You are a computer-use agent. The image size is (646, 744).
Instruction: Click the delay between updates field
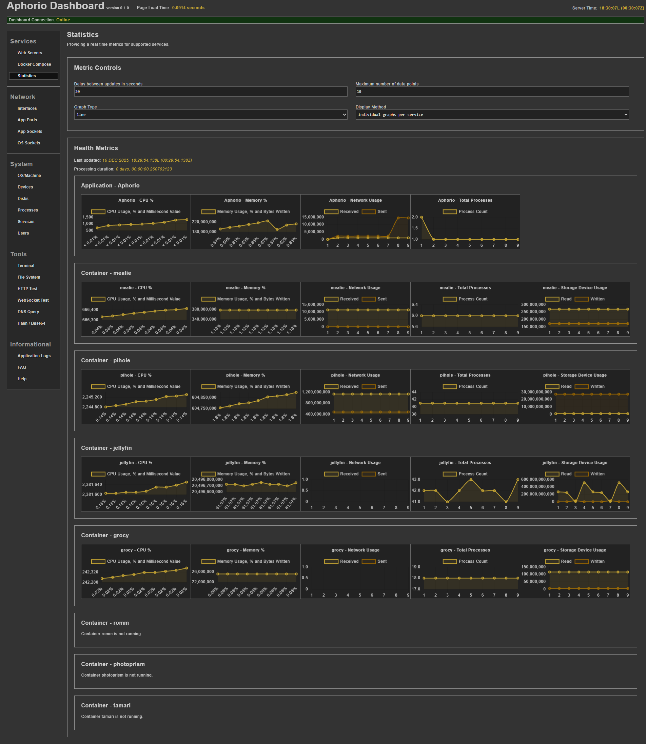[x=211, y=92]
